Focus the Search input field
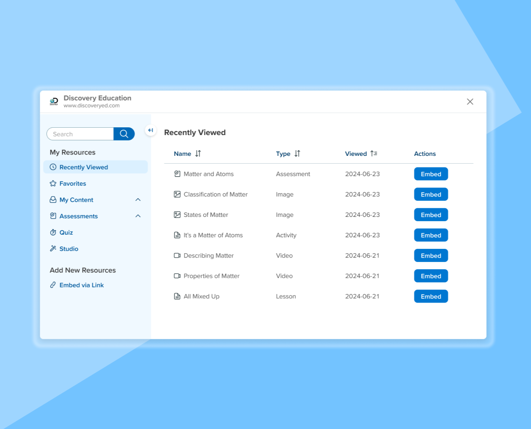The width and height of the screenshot is (531, 429). tap(80, 134)
